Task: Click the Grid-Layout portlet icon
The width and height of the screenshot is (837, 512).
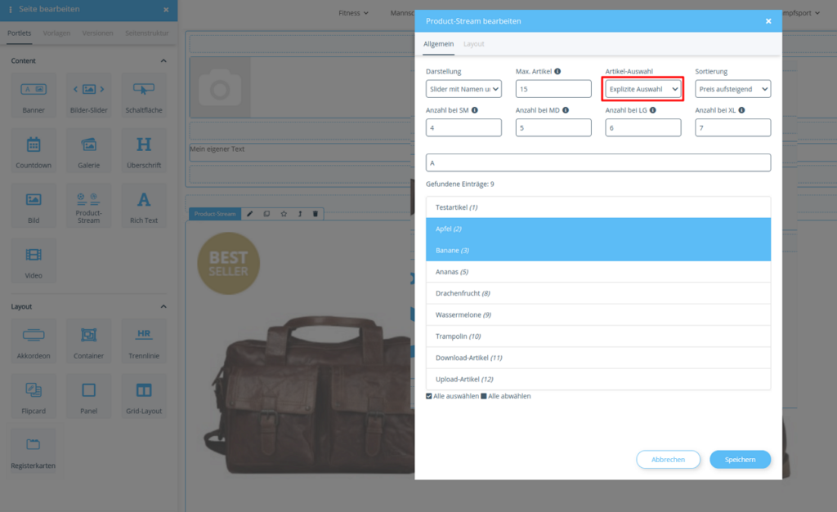Action: pyautogui.click(x=144, y=390)
